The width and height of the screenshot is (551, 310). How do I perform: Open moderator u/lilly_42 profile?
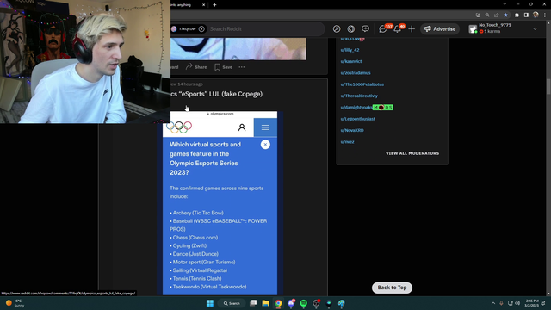click(x=350, y=50)
